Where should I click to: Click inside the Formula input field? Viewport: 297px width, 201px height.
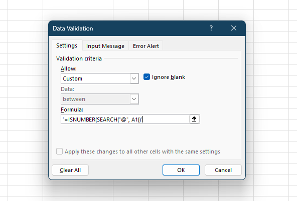coord(125,119)
